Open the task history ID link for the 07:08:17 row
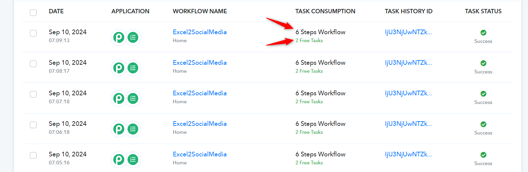528x172 pixels. pyautogui.click(x=408, y=63)
